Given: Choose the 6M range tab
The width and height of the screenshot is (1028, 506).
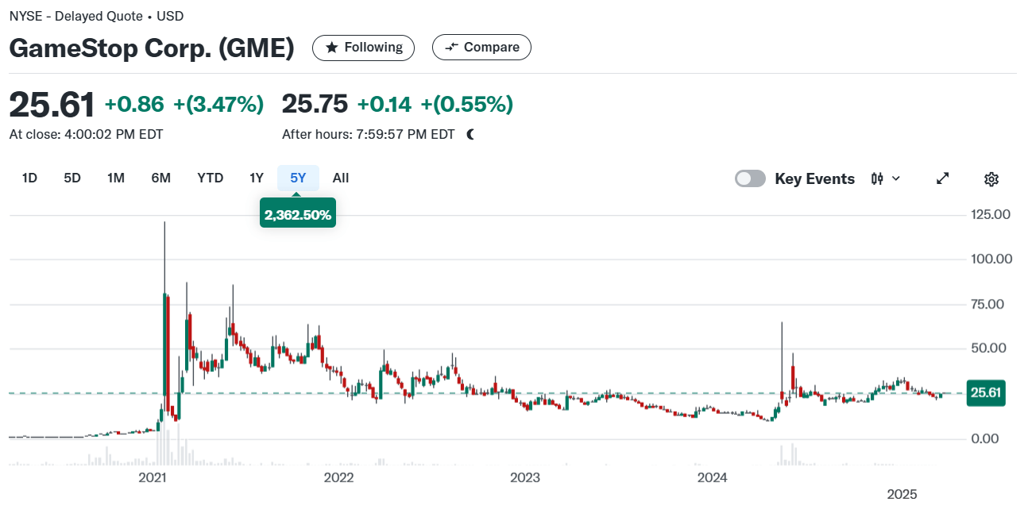Looking at the screenshot, I should coord(161,178).
